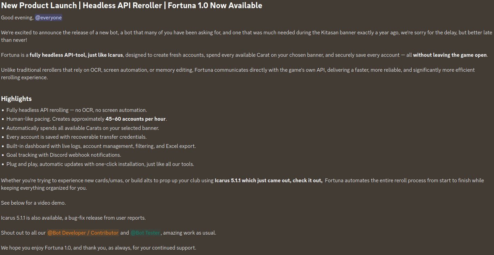This screenshot has height=255, width=494.
Task: Select 'Every account is saved' bullet item
Action: click(x=77, y=137)
